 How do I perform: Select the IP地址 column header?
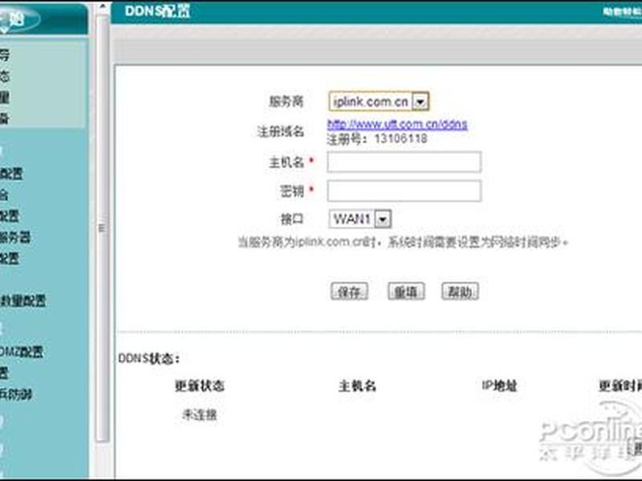(x=499, y=386)
